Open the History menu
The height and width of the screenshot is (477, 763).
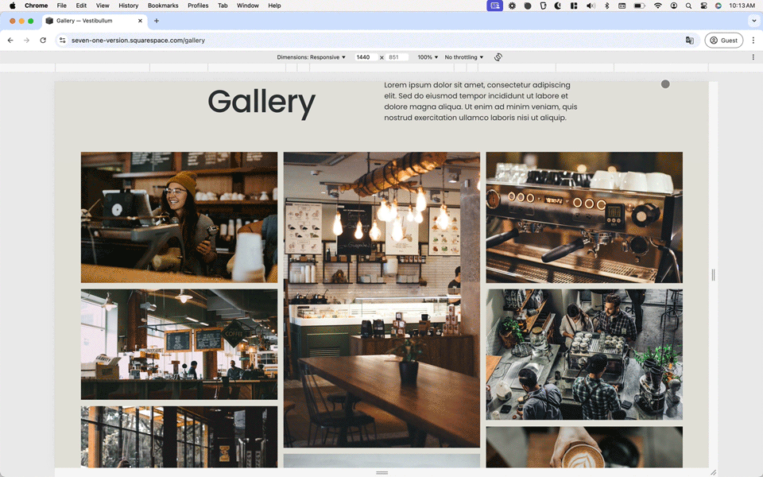pyautogui.click(x=129, y=6)
